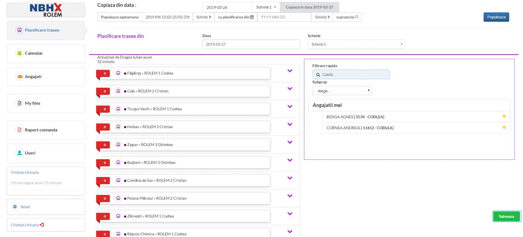Open the Raport comanda page
This screenshot has width=523, height=237.
click(46, 130)
